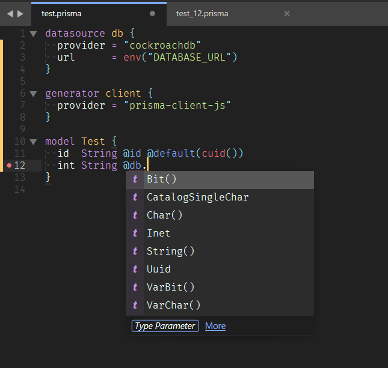
Task: Close the test_12.prisma tab
Action: (287, 14)
